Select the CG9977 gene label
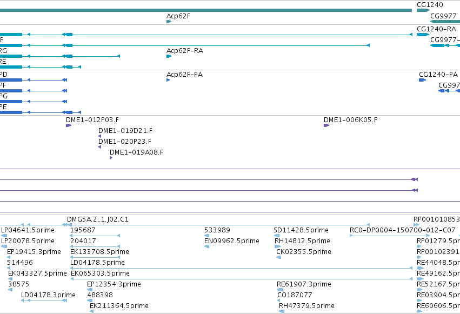 pos(443,16)
